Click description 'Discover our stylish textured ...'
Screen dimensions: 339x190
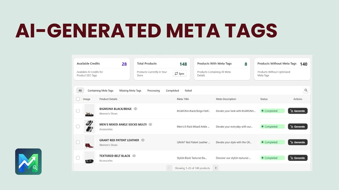tap(233, 158)
